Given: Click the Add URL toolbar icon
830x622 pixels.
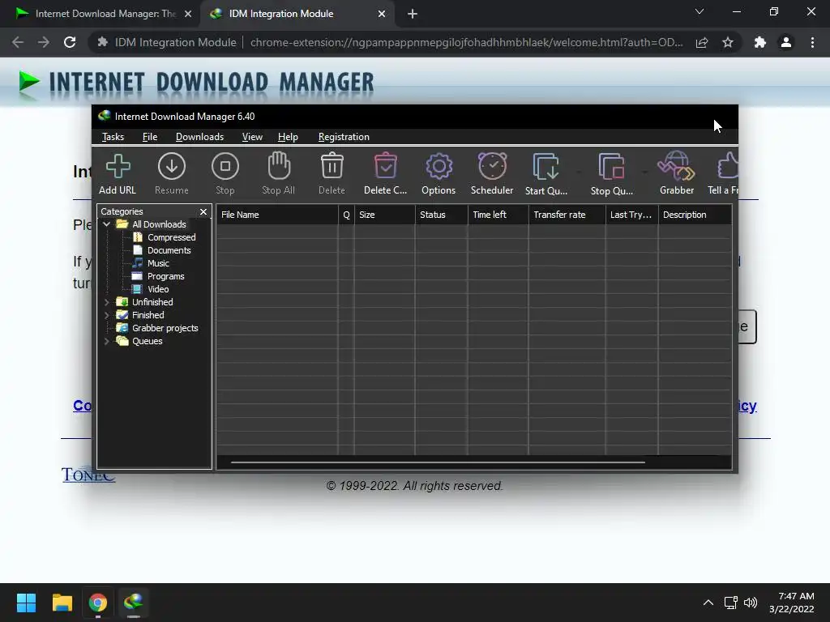Looking at the screenshot, I should pos(118,167).
